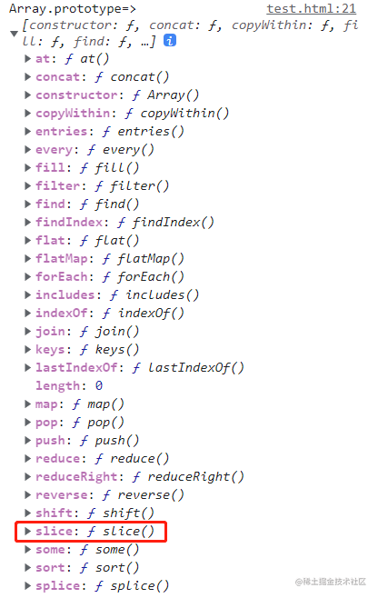Expand the forEach property arrow
This screenshot has height=598, width=378.
tap(27, 276)
